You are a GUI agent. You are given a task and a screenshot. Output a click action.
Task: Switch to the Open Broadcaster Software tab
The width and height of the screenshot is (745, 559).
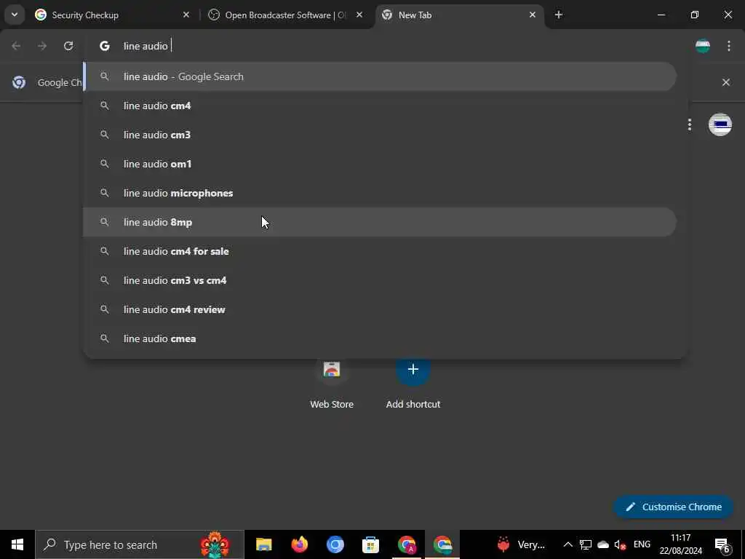285,15
